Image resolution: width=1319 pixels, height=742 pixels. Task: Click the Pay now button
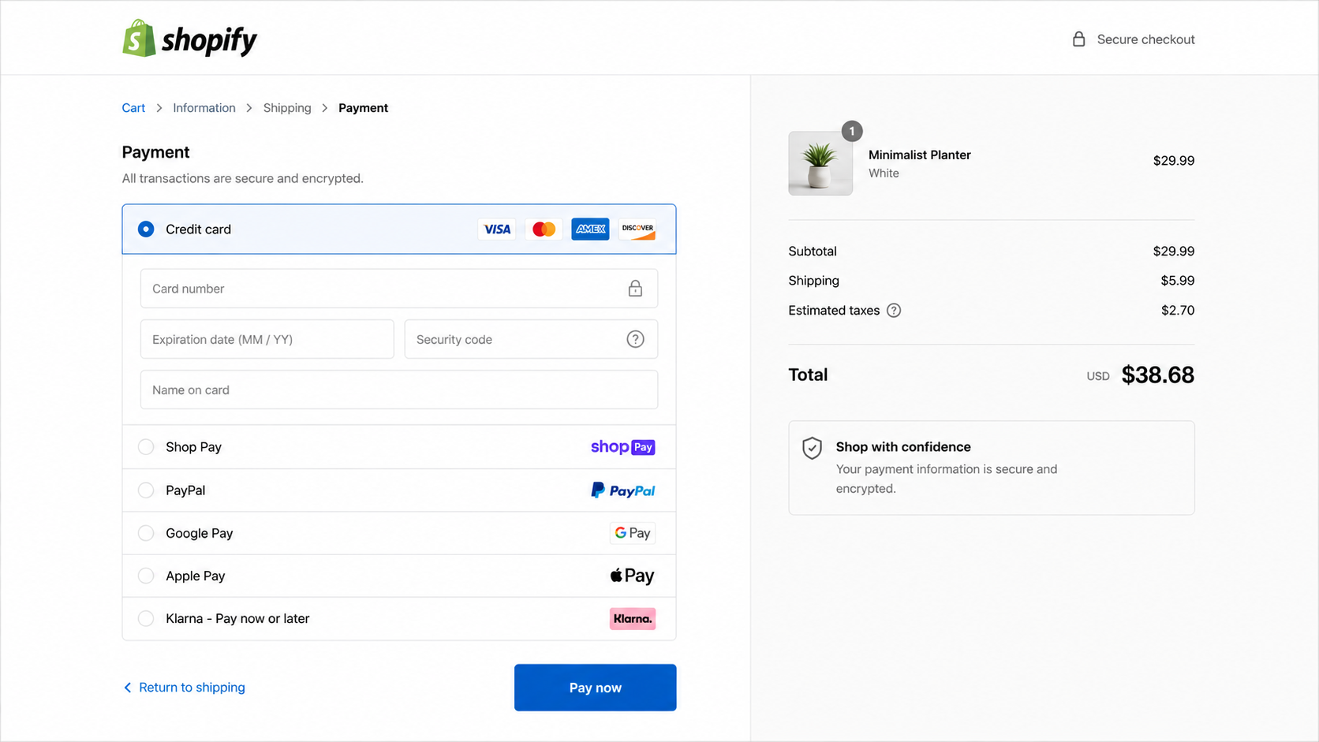coord(596,688)
